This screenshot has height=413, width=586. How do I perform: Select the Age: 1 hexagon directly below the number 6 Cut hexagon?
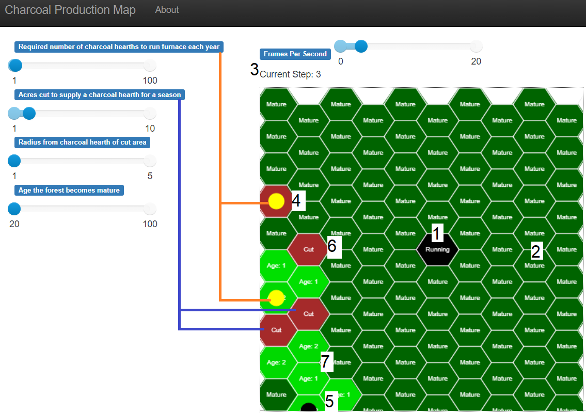click(308, 282)
